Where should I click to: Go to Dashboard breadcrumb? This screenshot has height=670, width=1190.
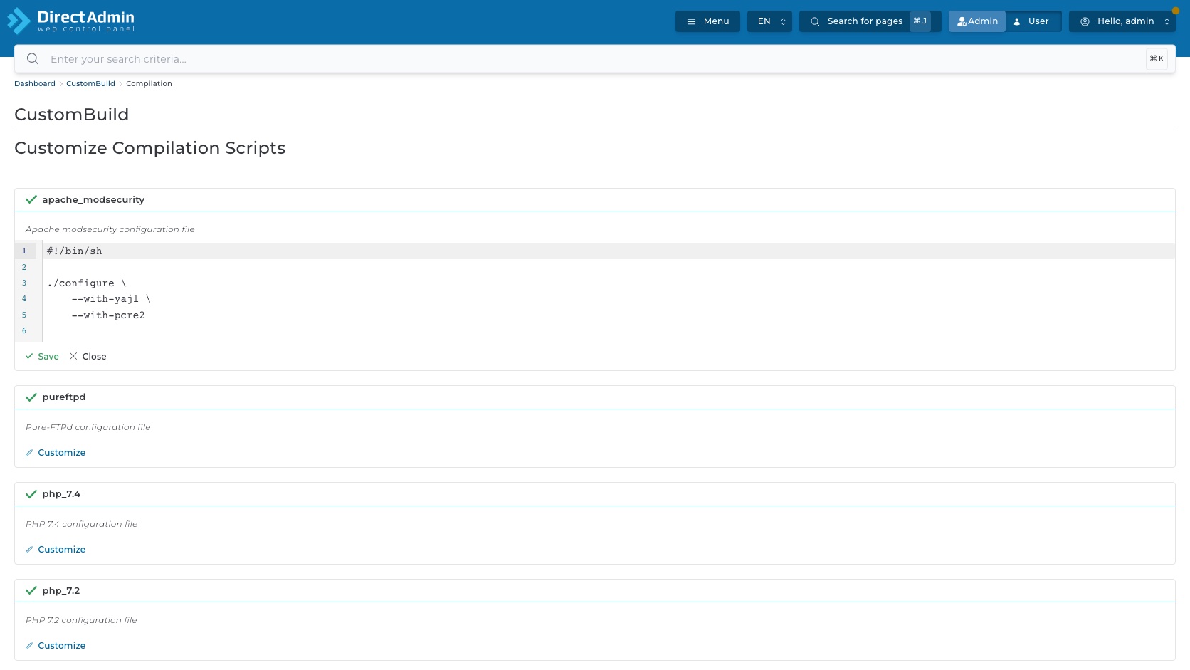[x=35, y=84]
